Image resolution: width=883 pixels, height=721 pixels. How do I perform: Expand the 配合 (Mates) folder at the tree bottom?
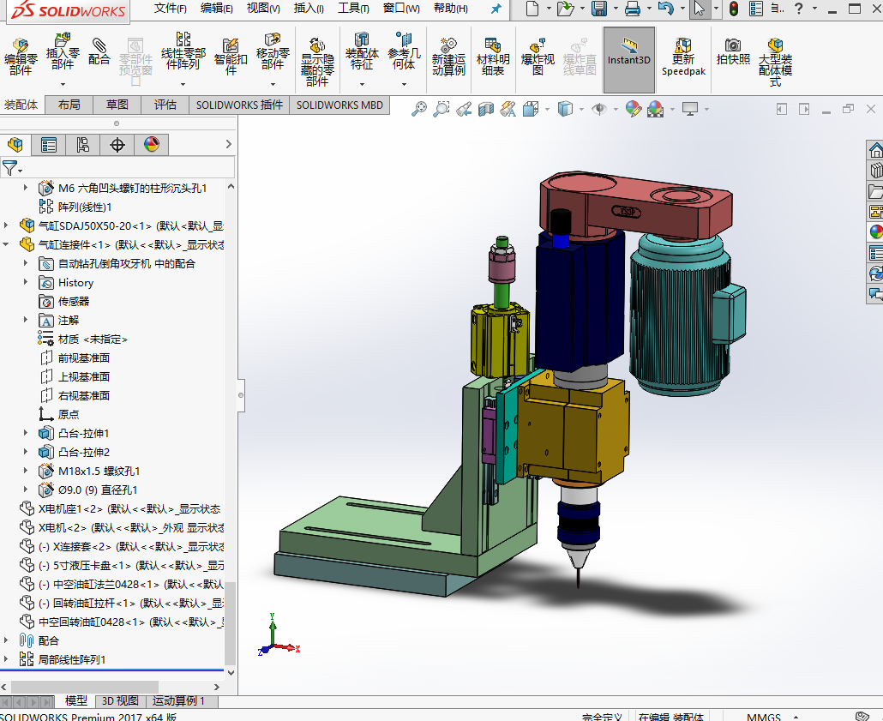click(8, 640)
